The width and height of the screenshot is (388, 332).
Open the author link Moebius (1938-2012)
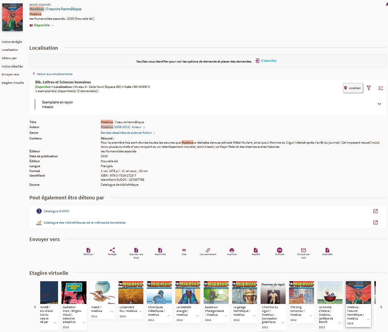coord(121,127)
